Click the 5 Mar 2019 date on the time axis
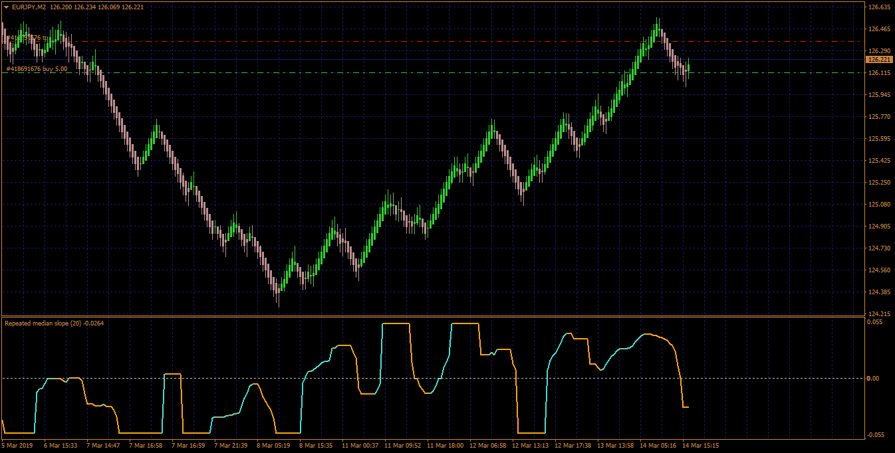 coord(18,446)
